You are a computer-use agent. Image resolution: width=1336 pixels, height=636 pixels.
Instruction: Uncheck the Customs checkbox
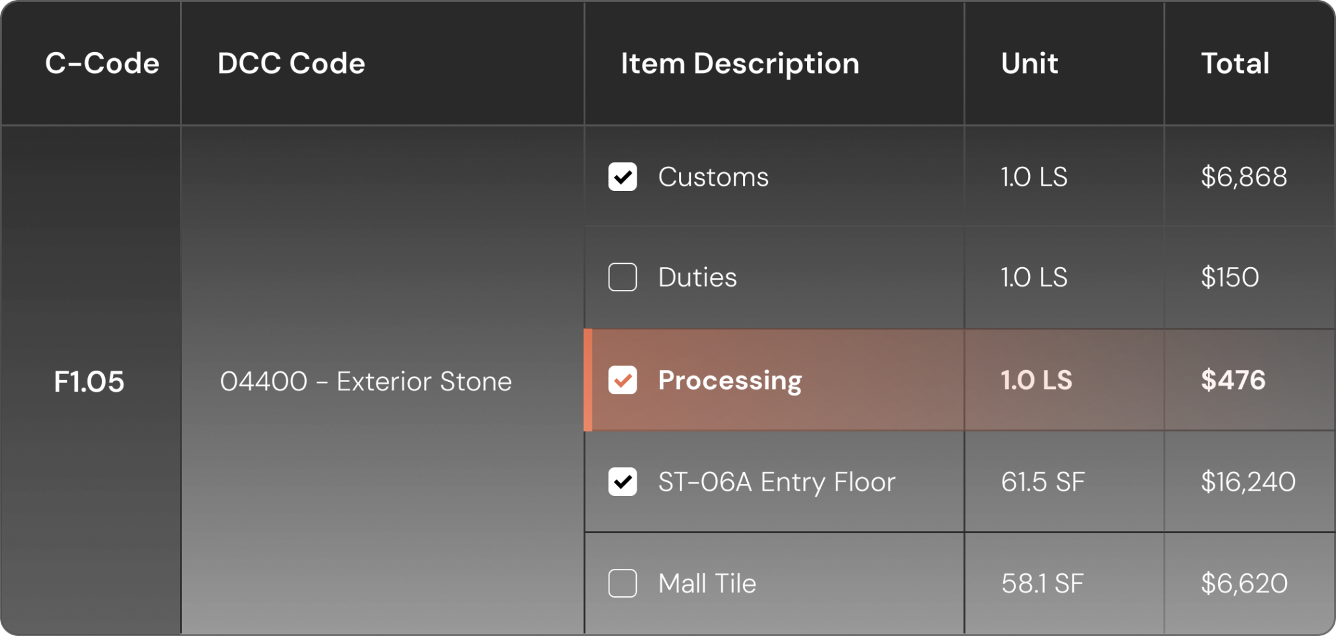tap(622, 177)
